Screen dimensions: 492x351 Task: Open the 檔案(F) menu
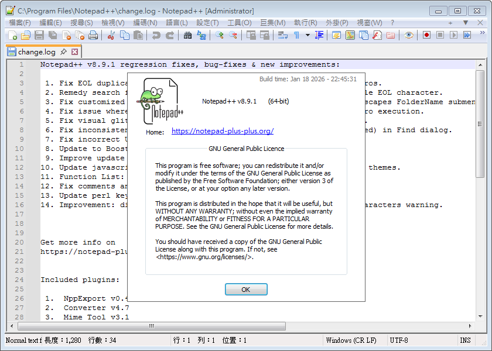[20, 23]
